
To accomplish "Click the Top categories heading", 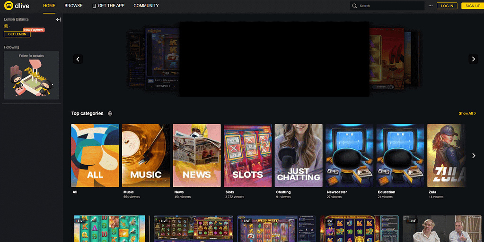I will coord(88,113).
